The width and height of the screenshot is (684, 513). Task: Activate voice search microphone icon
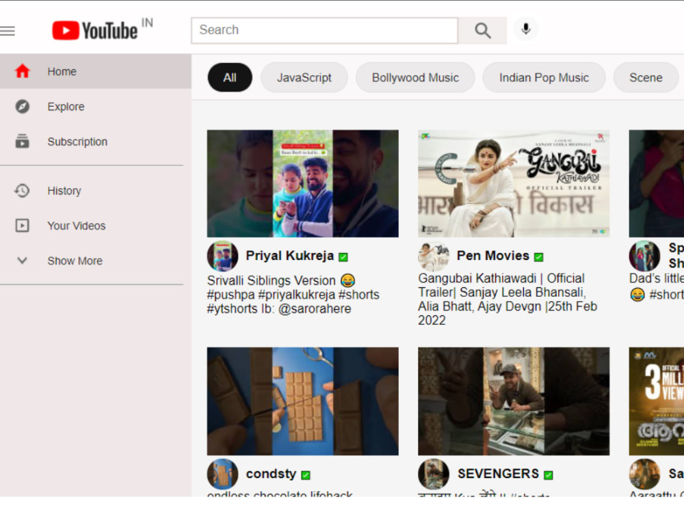pyautogui.click(x=526, y=29)
